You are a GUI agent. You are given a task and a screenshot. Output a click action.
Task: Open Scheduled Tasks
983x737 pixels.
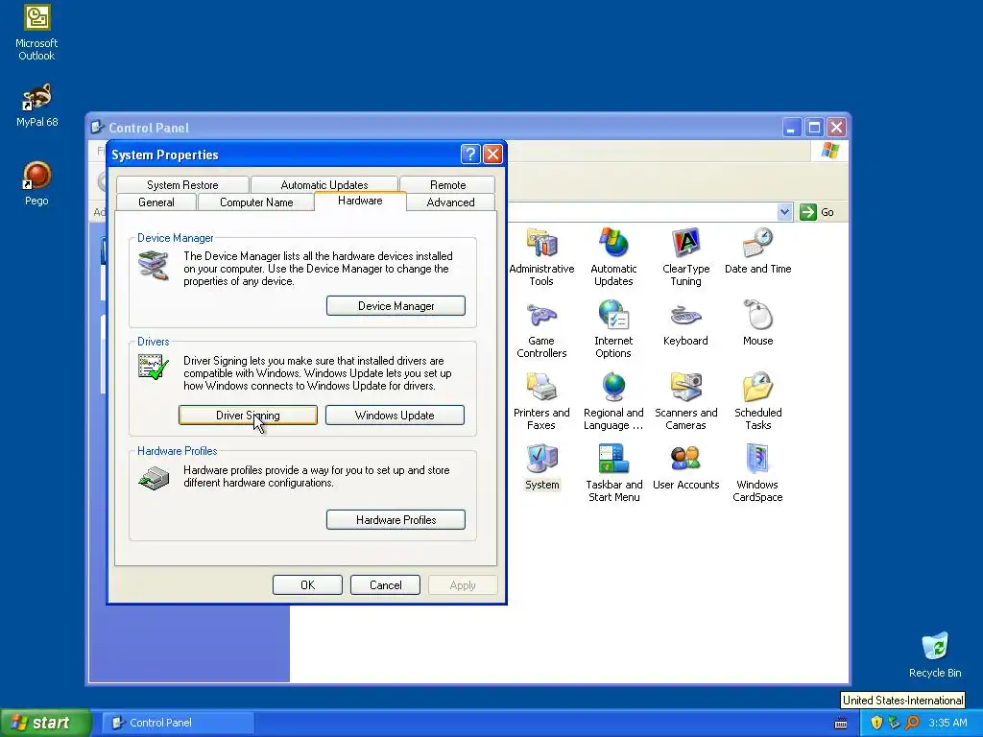(757, 401)
